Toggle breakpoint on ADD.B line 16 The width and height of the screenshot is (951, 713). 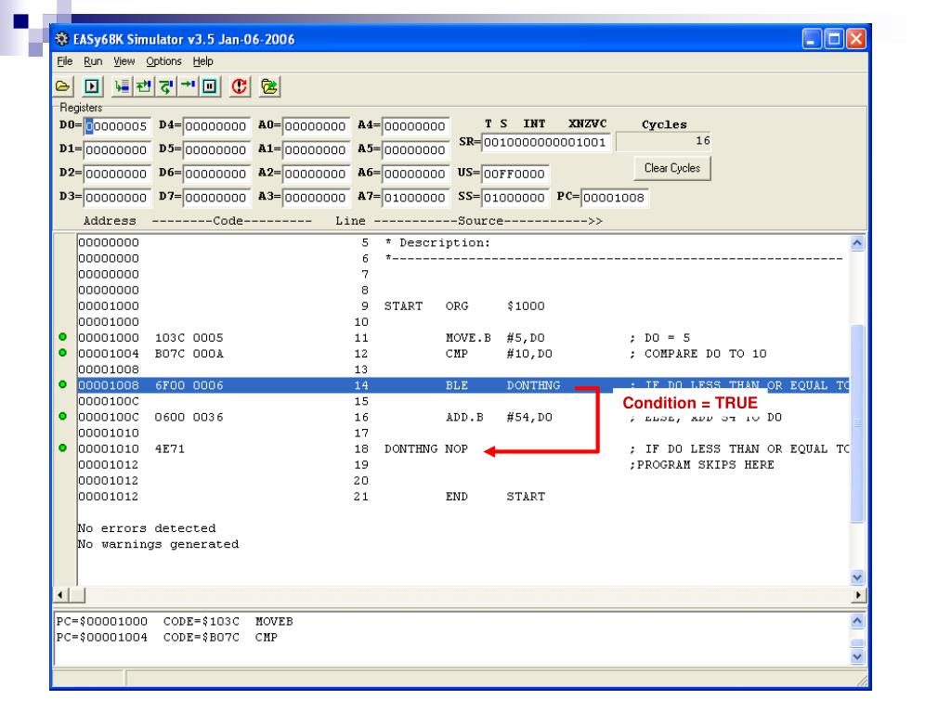point(62,417)
